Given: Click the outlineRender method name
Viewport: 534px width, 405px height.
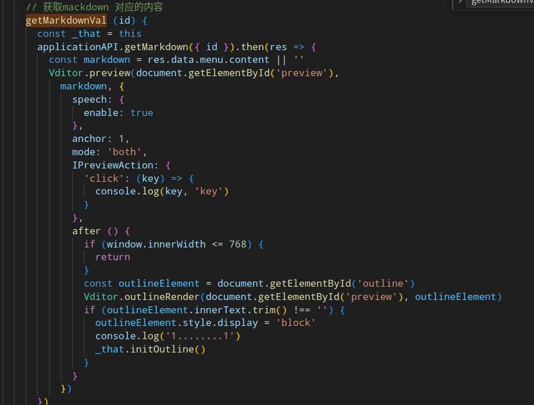Looking at the screenshot, I should [x=162, y=297].
